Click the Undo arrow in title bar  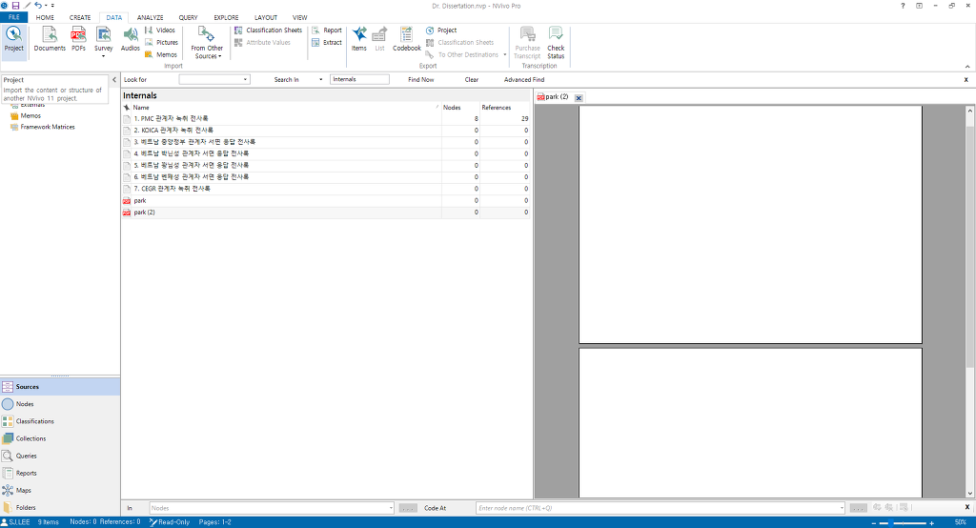coord(38,6)
